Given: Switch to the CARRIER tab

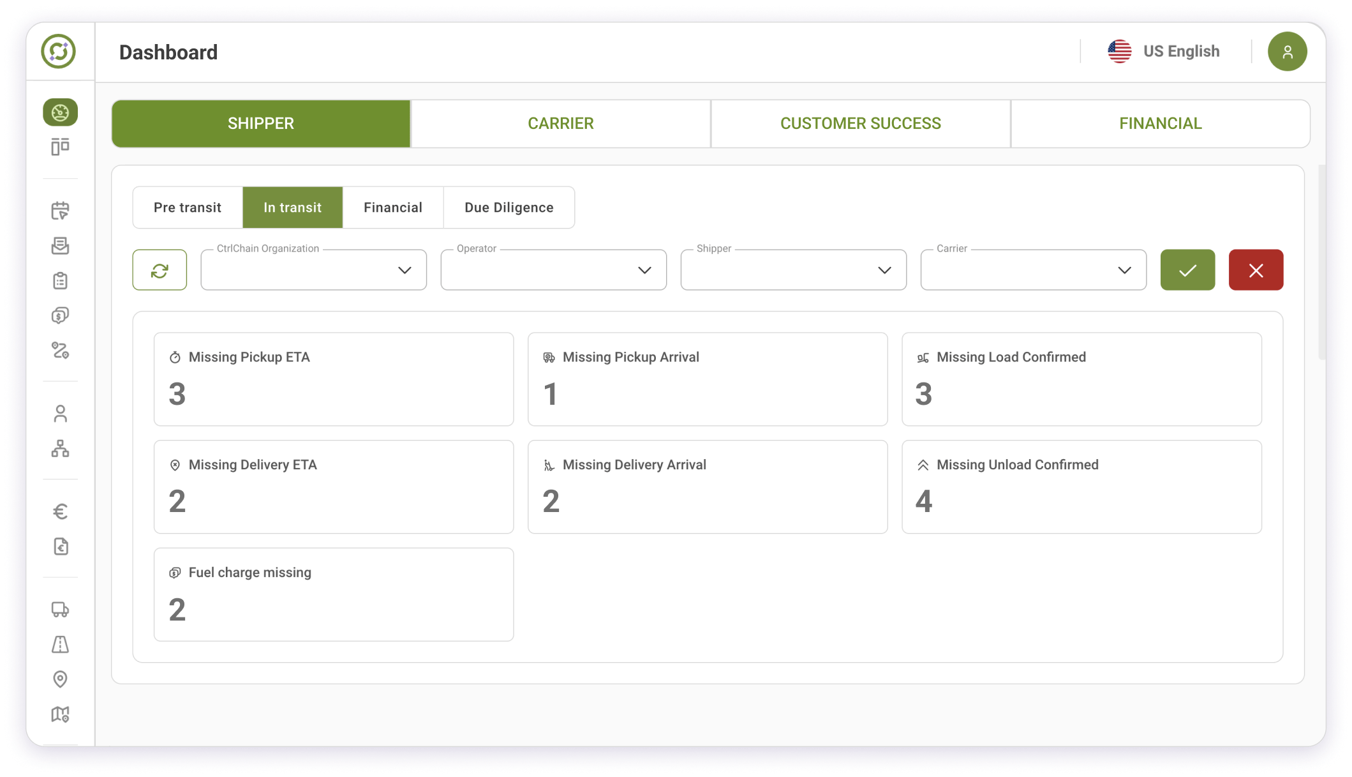Looking at the screenshot, I should [560, 123].
